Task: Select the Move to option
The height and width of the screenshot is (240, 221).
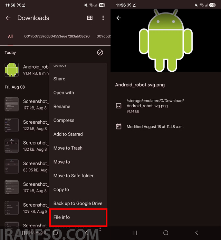Action: click(62, 162)
